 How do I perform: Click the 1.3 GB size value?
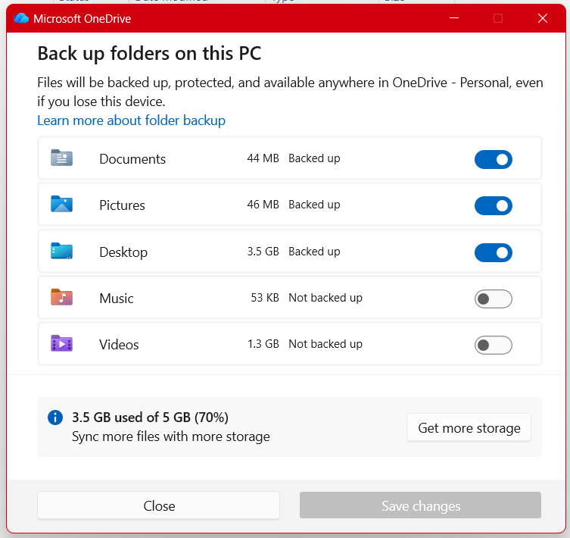263,344
